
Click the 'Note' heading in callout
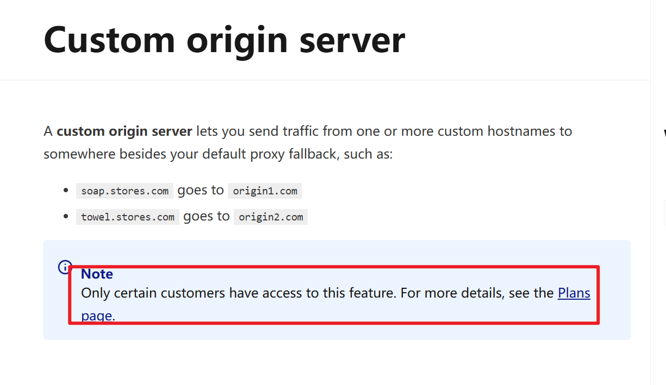point(97,274)
